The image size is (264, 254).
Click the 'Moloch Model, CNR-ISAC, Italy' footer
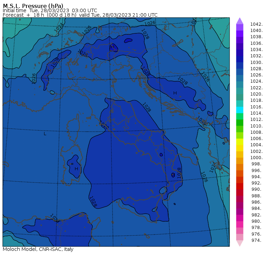(38, 249)
